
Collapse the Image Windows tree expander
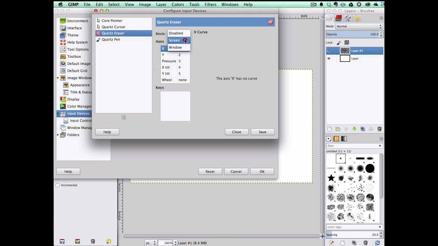point(58,78)
